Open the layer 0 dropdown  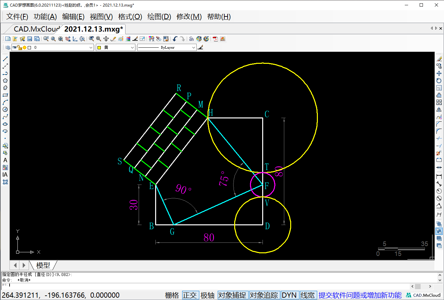point(91,47)
